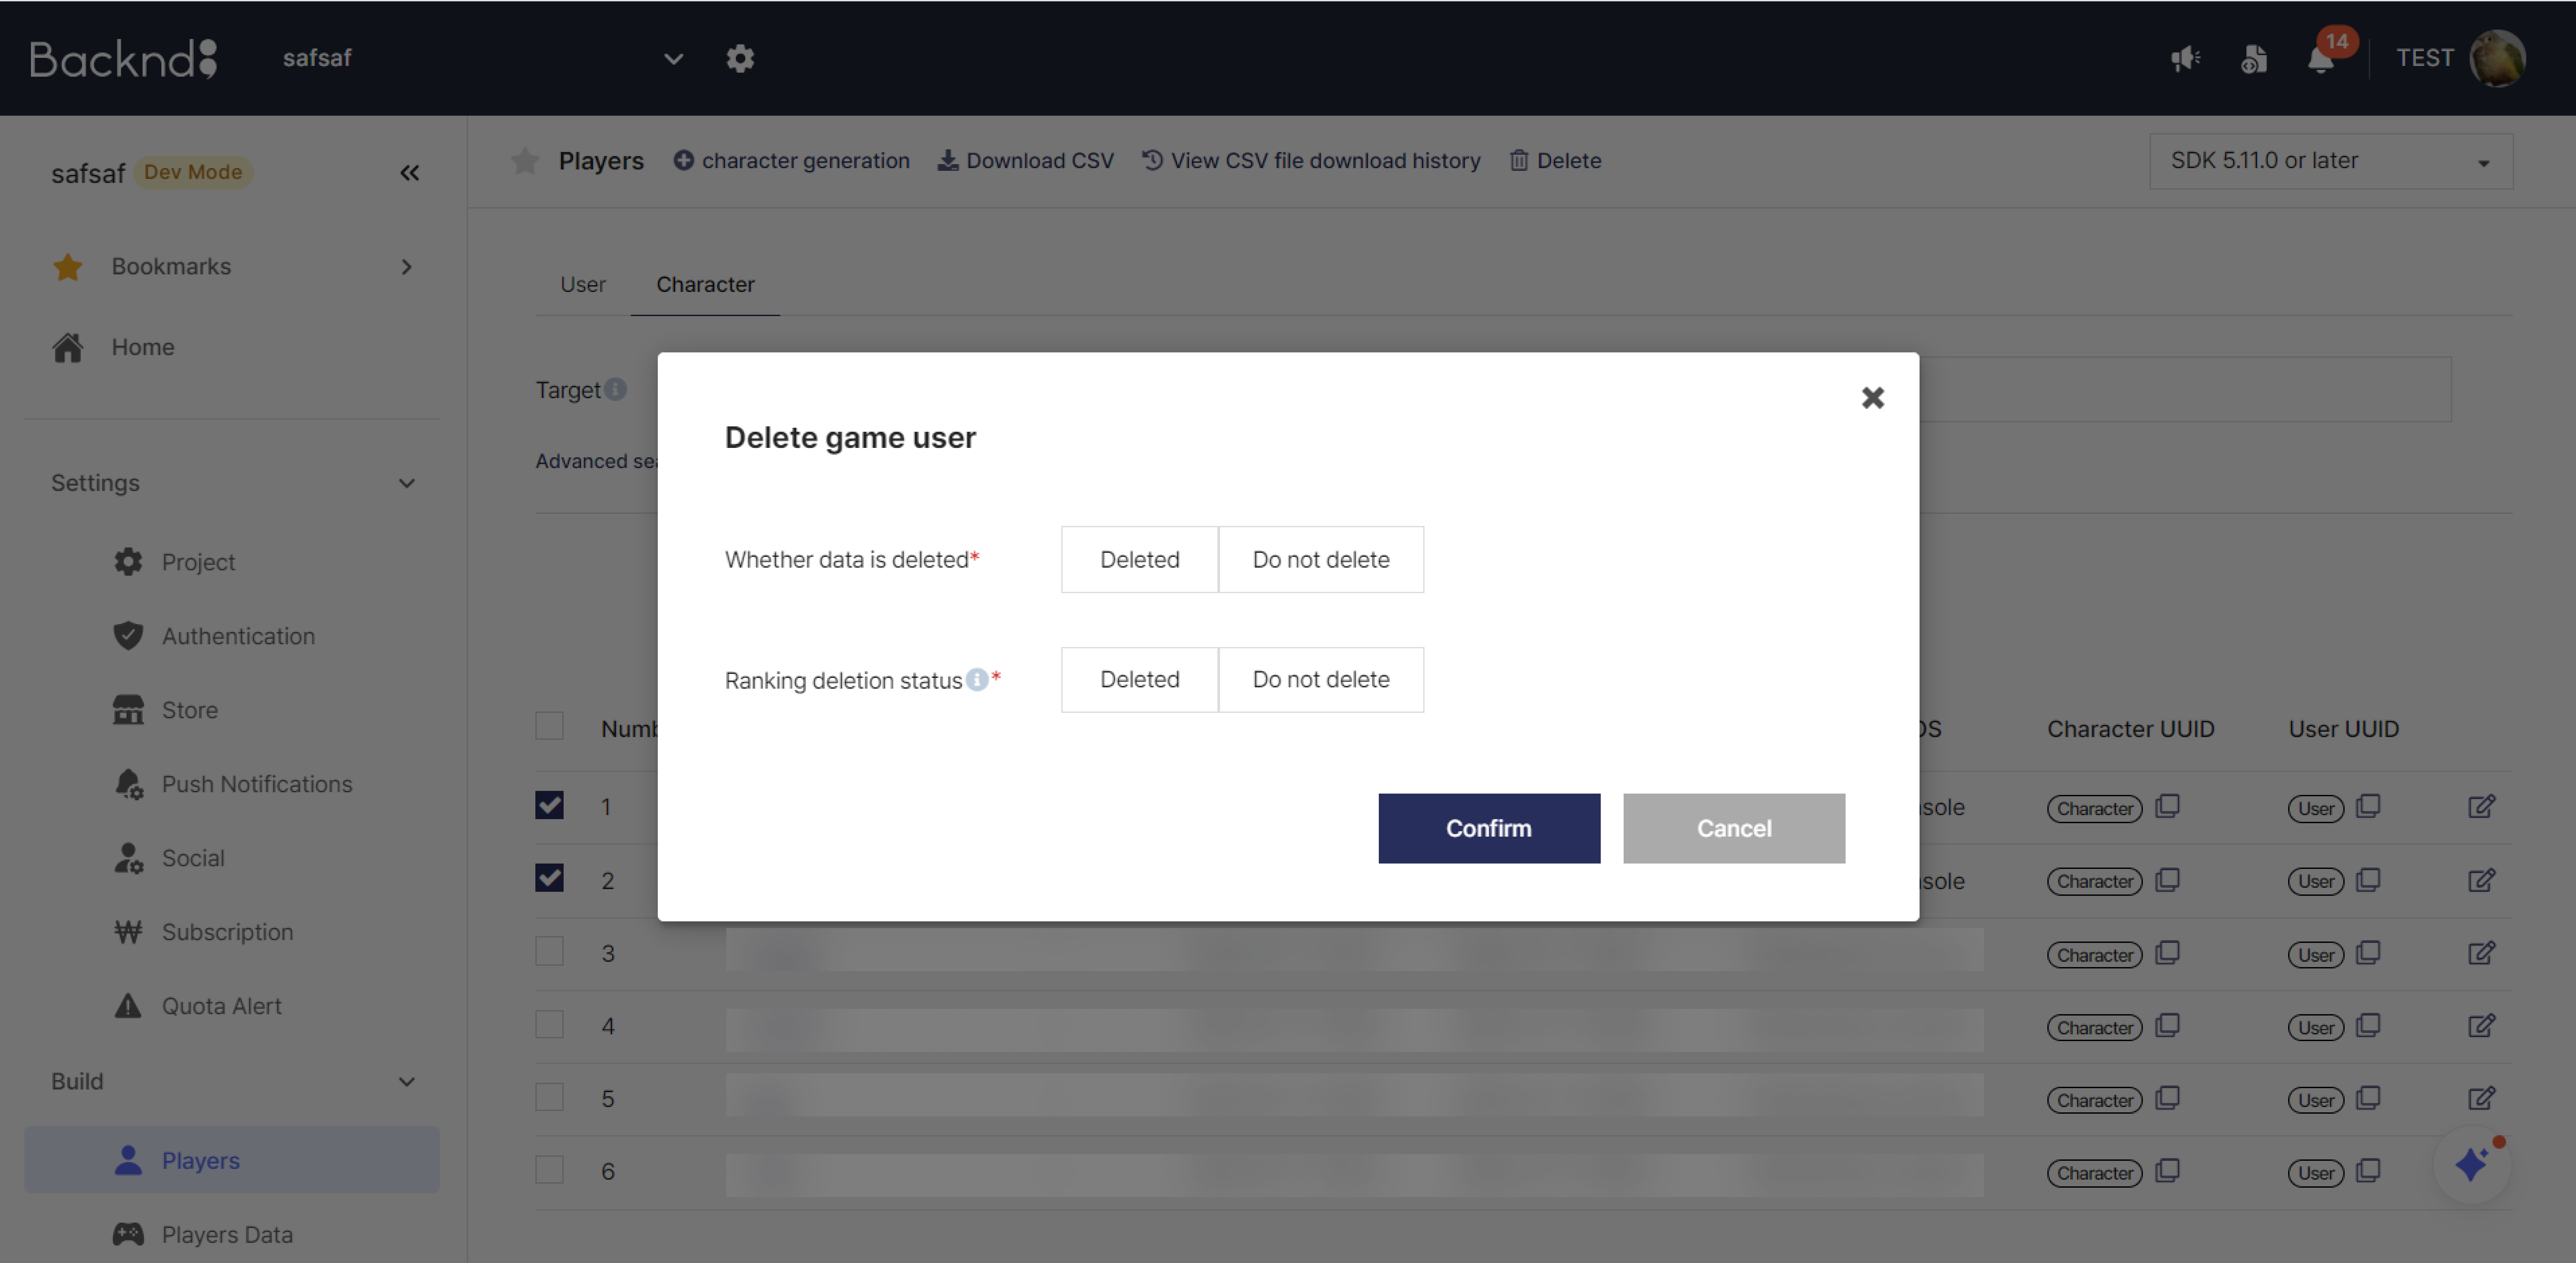Open Push Notifications in sidebar
This screenshot has height=1263, width=2576.
pyautogui.click(x=257, y=784)
